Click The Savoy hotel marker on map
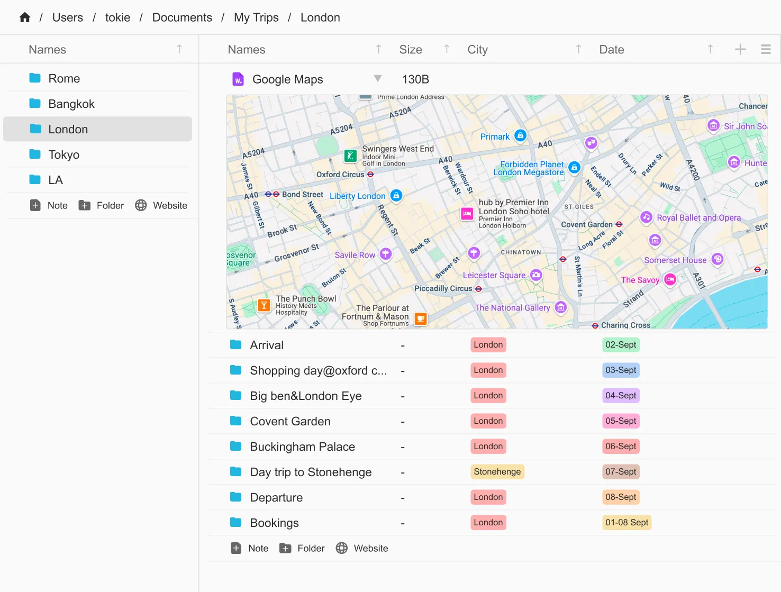 [x=670, y=280]
